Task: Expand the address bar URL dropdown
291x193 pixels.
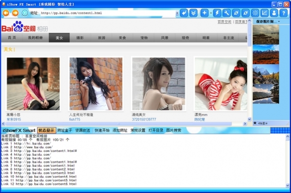Action: [177, 14]
